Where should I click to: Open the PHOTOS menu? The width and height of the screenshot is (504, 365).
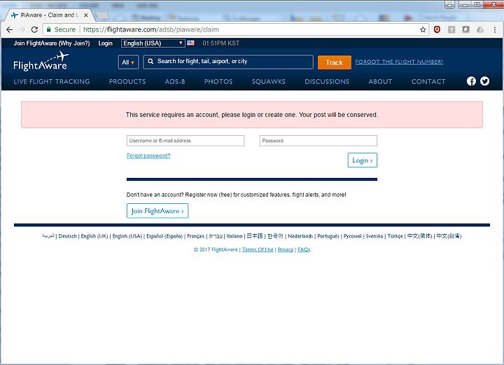[x=218, y=81]
